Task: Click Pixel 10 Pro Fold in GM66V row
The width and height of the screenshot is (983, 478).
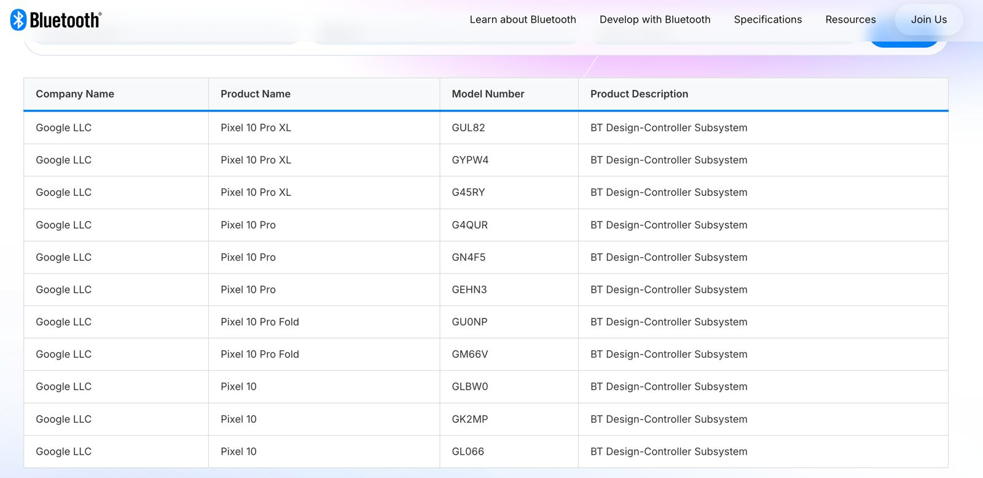Action: point(260,355)
